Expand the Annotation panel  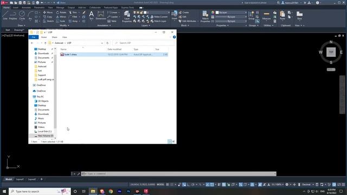pos(104,25)
